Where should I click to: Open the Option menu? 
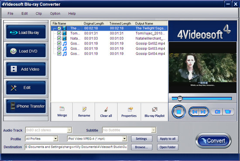pos(55,14)
